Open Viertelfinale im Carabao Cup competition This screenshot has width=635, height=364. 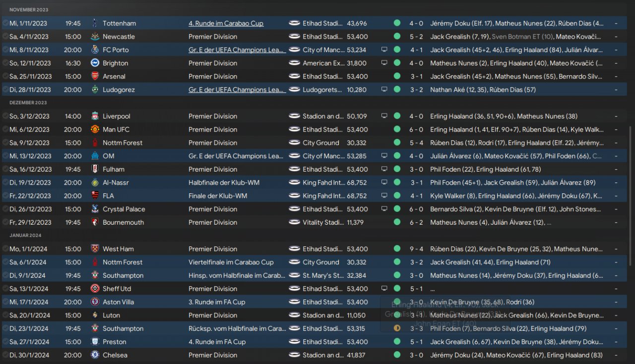[x=231, y=262]
